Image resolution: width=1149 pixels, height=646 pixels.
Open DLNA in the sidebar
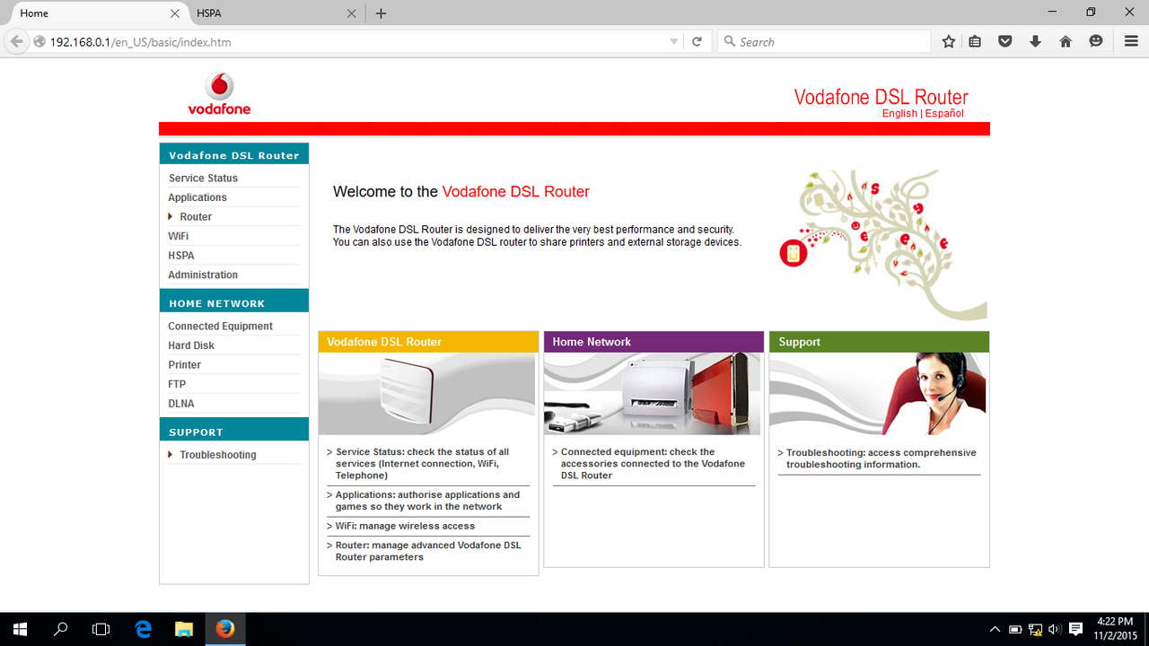(x=181, y=404)
